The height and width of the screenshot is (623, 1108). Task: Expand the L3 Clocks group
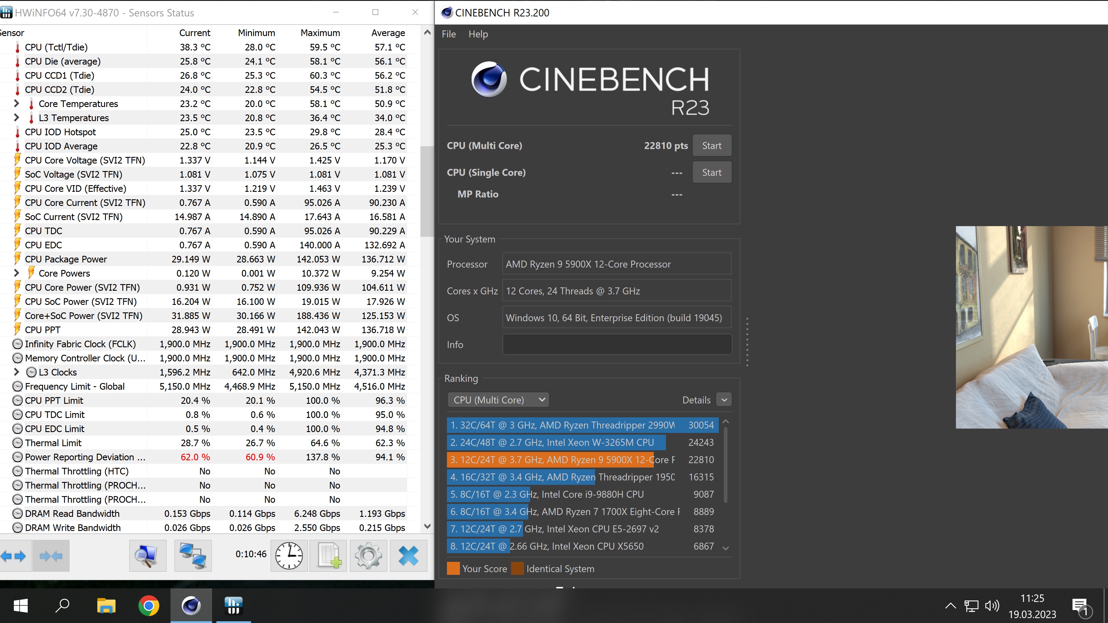16,371
